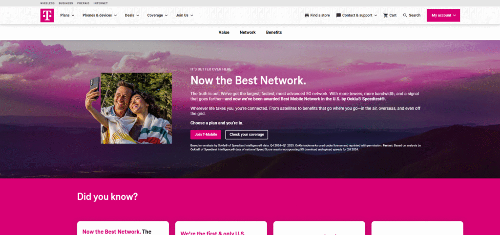Click the couple selfie photo
Screen dimensions: 500x235
[136, 108]
